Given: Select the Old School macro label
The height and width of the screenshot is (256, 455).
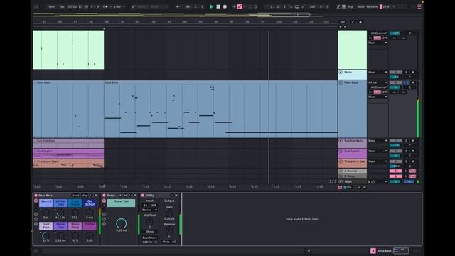Looking at the screenshot, I should pyautogui.click(x=90, y=203).
